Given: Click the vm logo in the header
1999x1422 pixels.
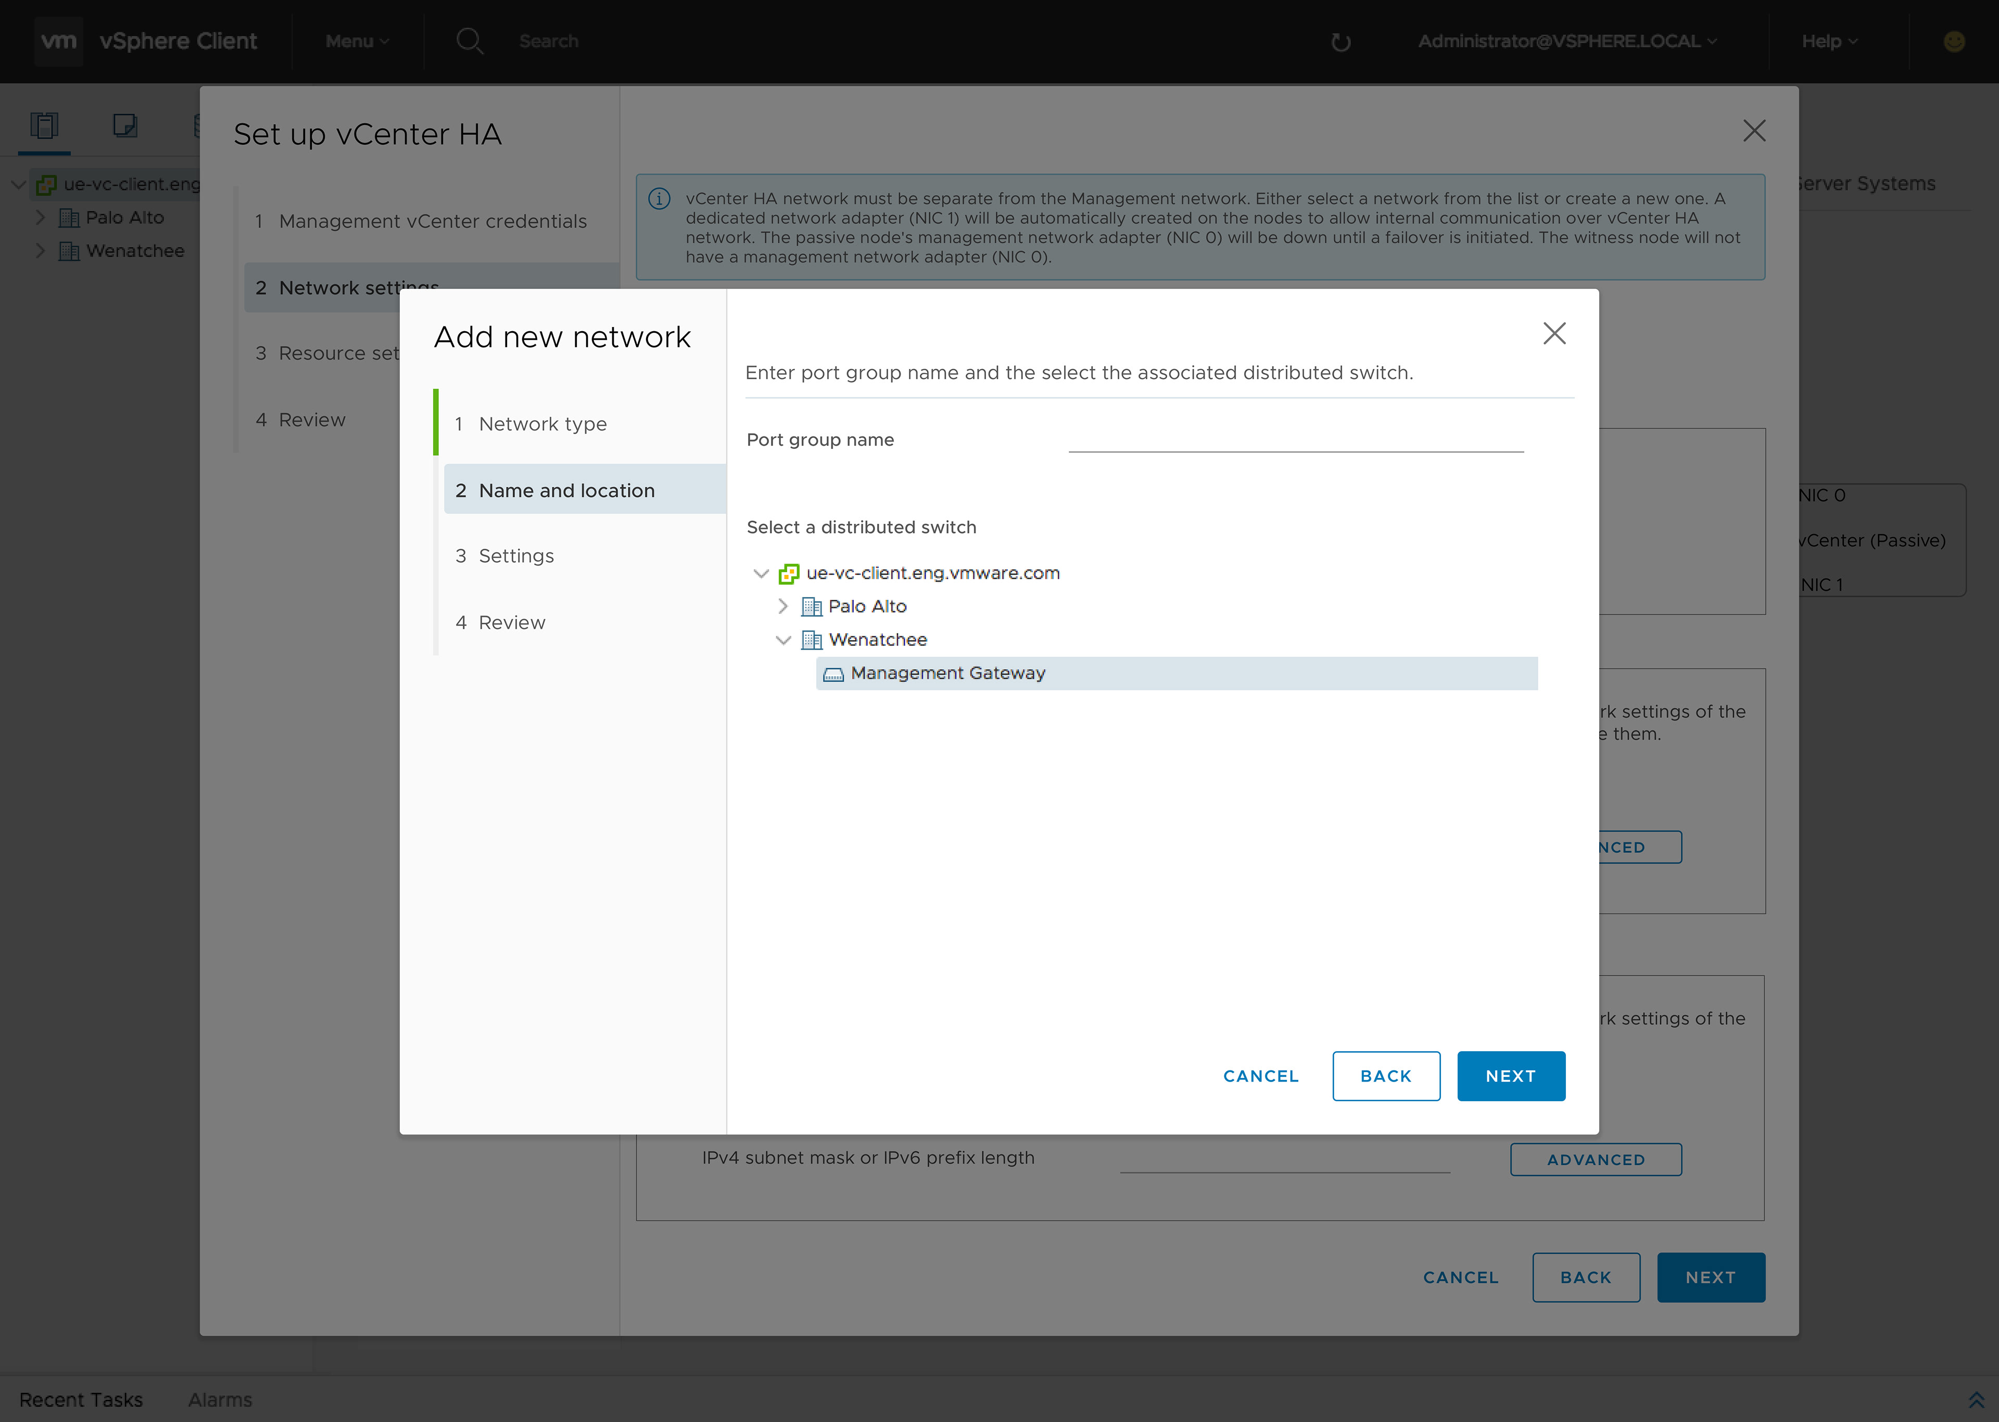Looking at the screenshot, I should pyautogui.click(x=59, y=41).
